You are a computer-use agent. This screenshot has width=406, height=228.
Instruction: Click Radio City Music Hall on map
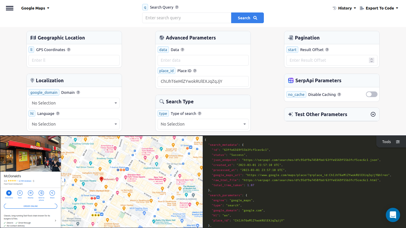click(x=165, y=220)
